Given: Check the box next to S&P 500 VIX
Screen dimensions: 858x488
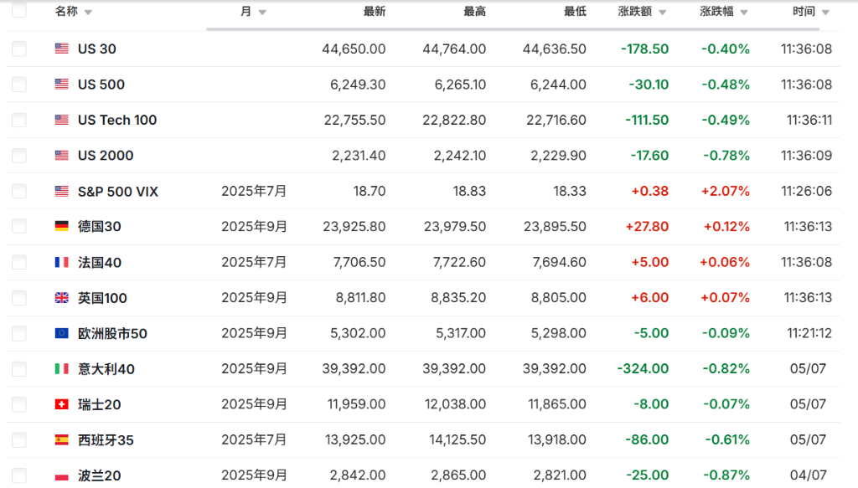Looking at the screenshot, I should 18,191.
